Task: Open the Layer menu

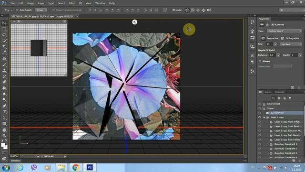Action: coord(41,3)
